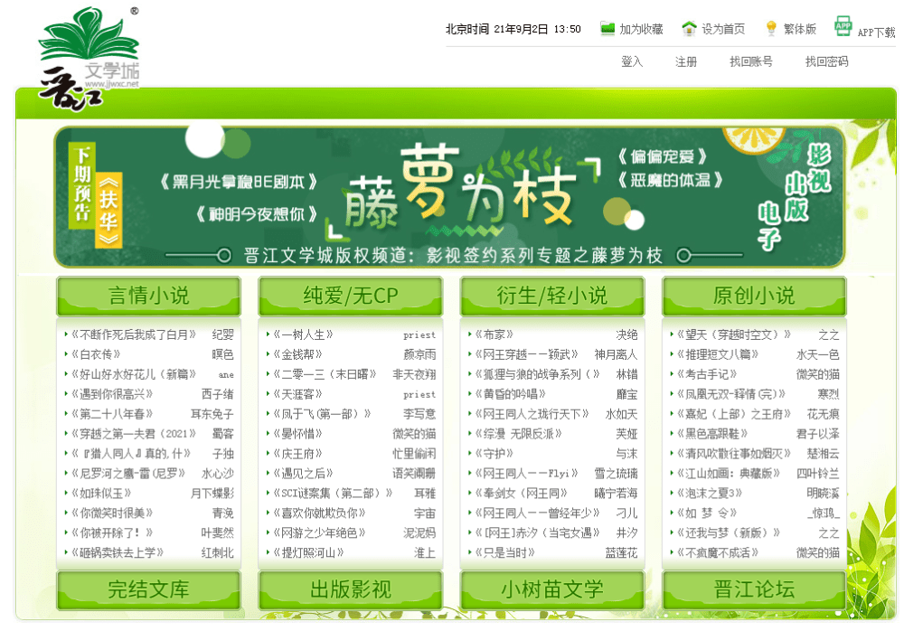This screenshot has height=631, width=904.
Task: Click the APP下载 phone icon
Action: (x=843, y=26)
